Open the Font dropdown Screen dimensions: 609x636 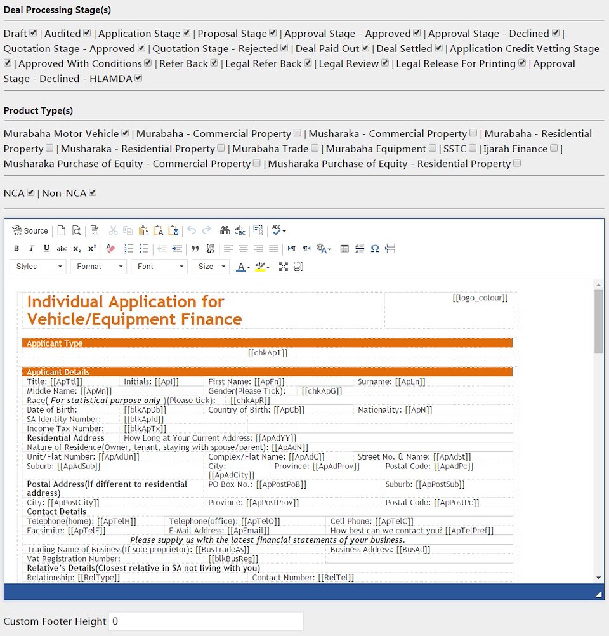pyautogui.click(x=159, y=267)
